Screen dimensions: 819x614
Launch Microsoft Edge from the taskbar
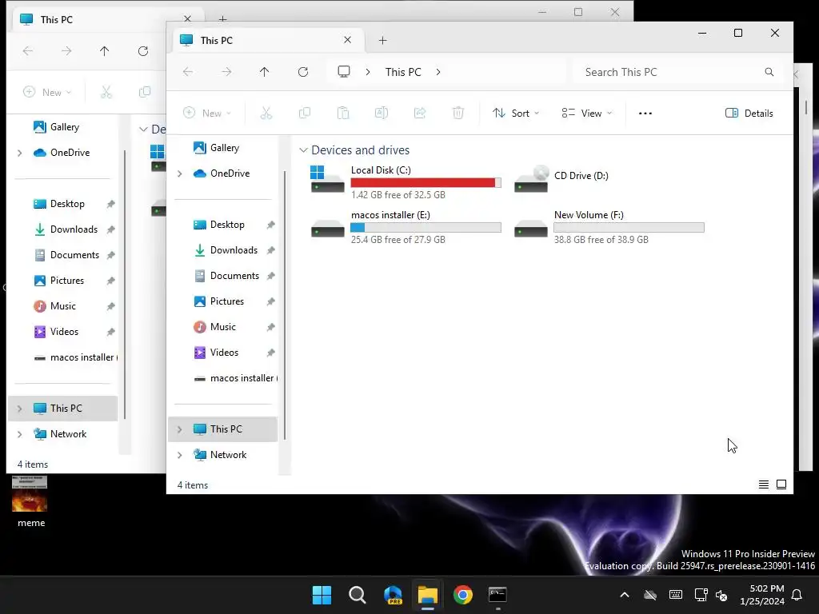tap(392, 595)
